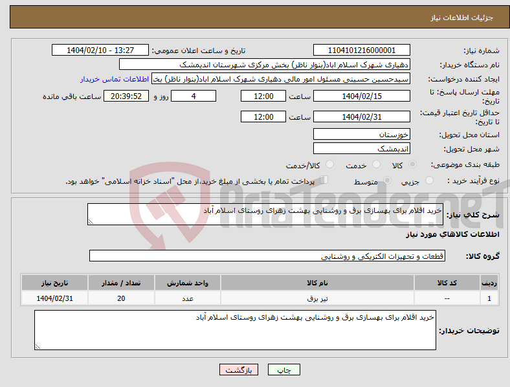Click the response deadline time field 12:00
This screenshot has width=510, height=387.
pos(263,96)
